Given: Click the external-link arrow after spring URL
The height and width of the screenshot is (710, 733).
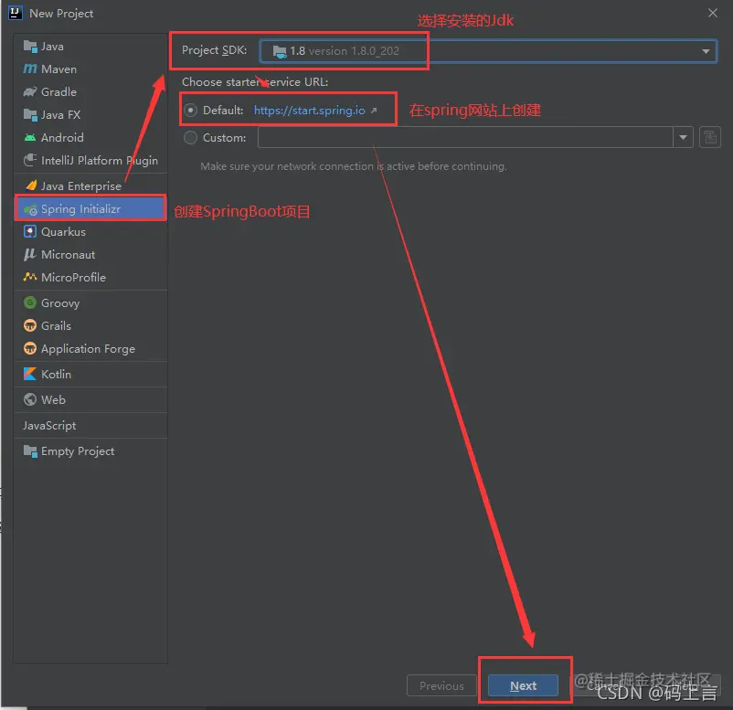Looking at the screenshot, I should [374, 111].
